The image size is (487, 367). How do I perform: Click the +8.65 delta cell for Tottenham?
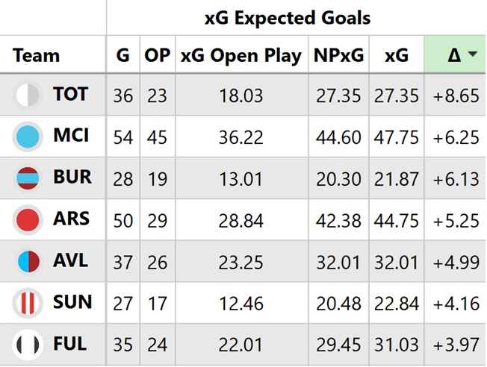click(454, 95)
